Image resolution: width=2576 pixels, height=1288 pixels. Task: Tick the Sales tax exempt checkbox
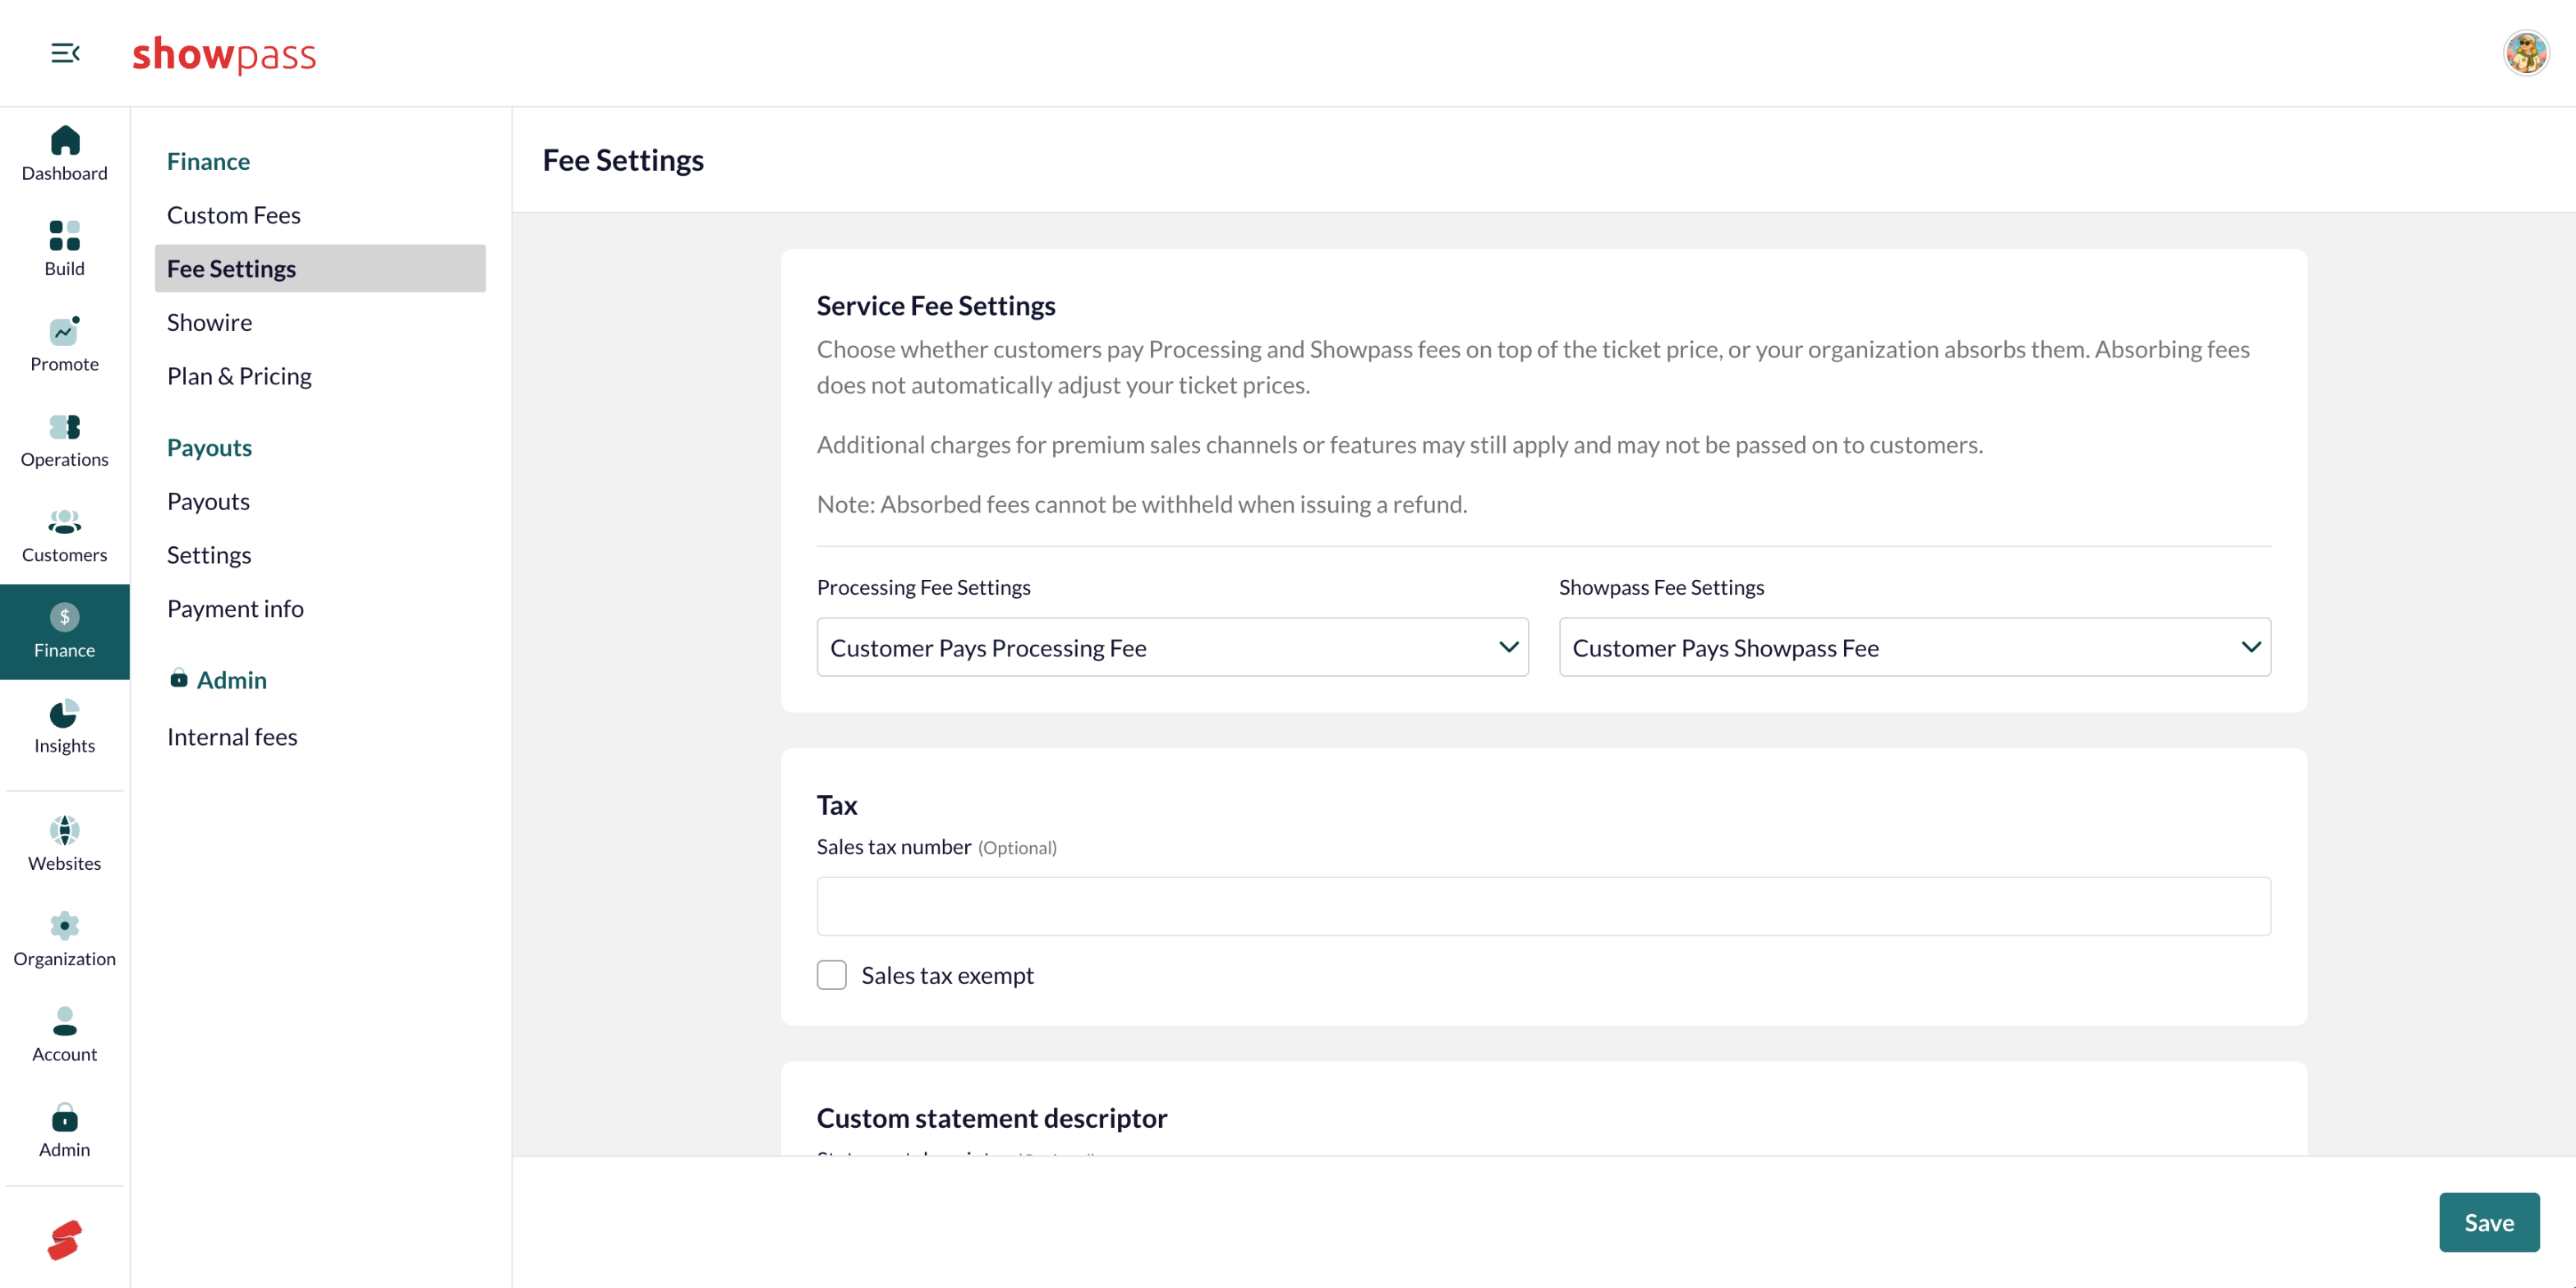(x=831, y=975)
